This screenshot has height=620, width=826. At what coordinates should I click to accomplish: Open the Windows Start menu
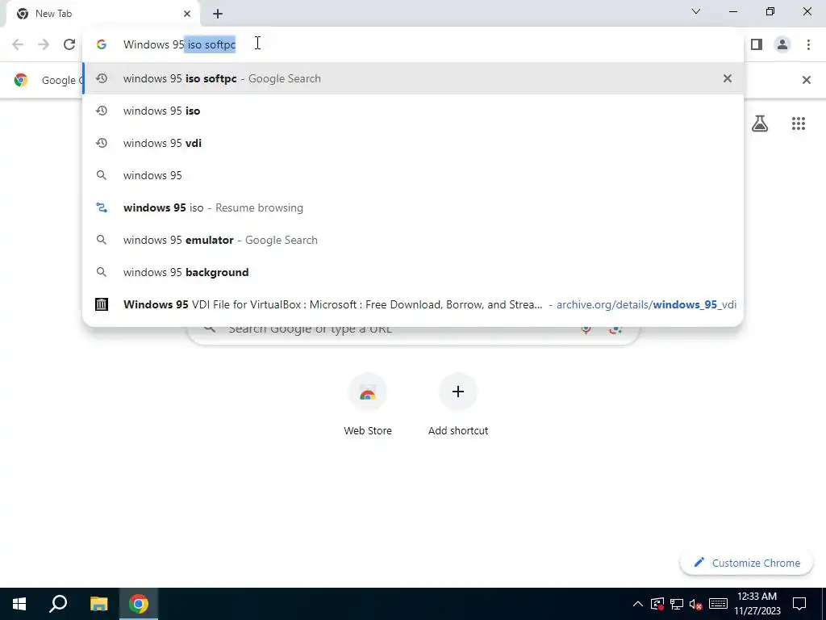19,604
